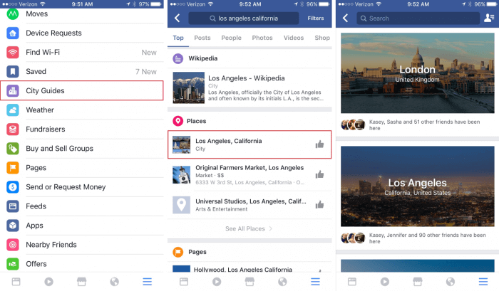Switch to the Posts search tab
Screen dimensions: 499x291
pyautogui.click(x=202, y=38)
